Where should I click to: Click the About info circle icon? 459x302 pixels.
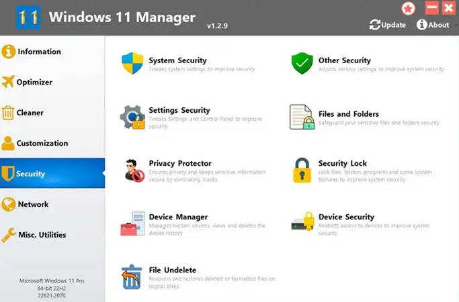pos(421,25)
